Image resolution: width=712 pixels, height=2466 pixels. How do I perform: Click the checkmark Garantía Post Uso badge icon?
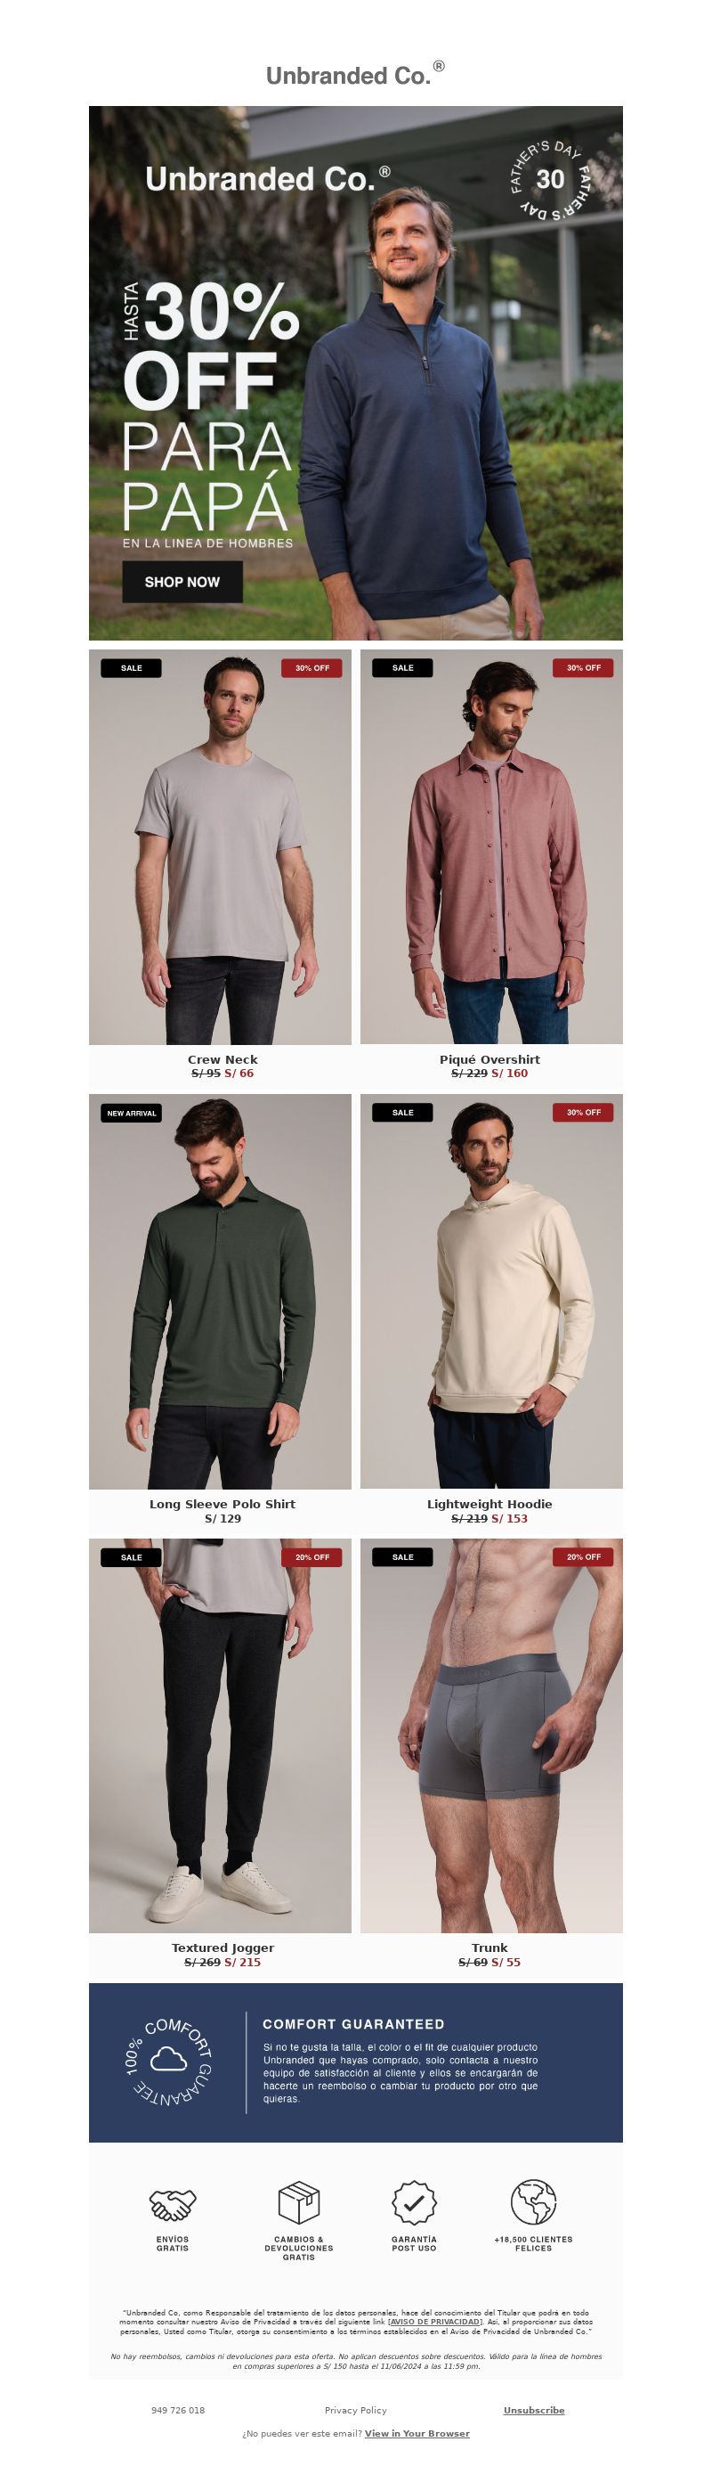tap(414, 2203)
